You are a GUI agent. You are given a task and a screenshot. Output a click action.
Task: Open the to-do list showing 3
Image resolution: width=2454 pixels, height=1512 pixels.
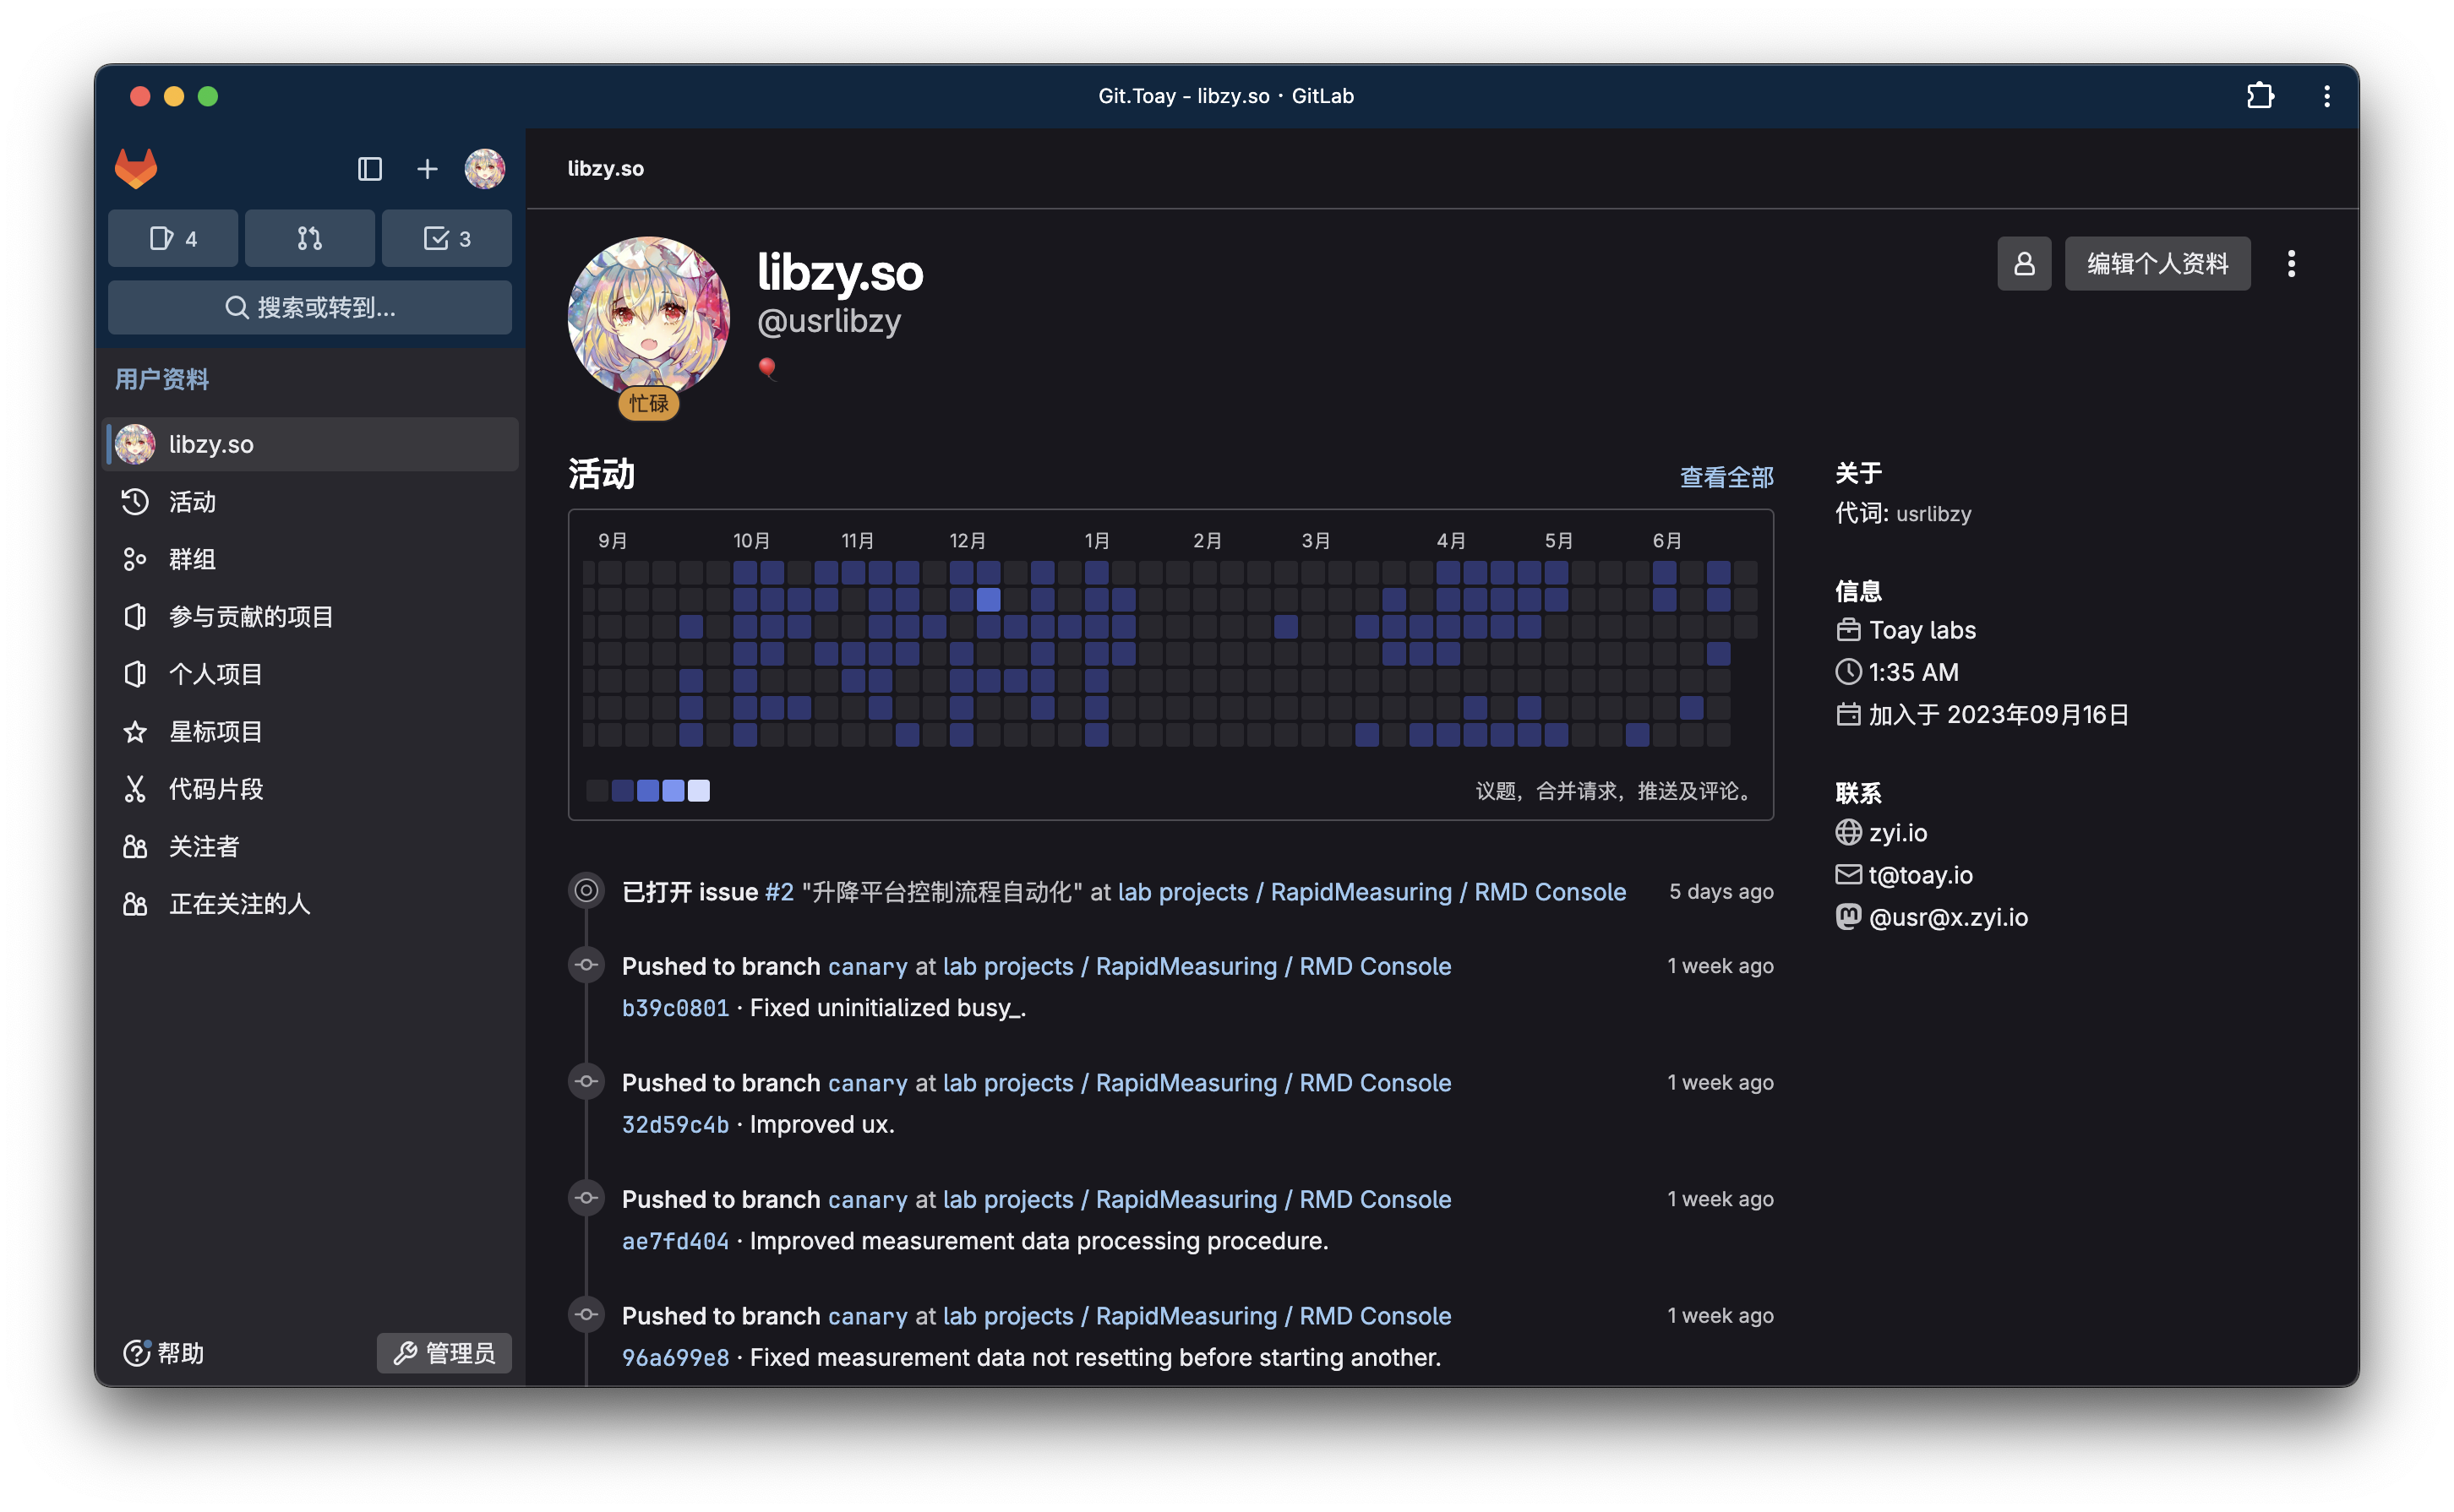446,238
